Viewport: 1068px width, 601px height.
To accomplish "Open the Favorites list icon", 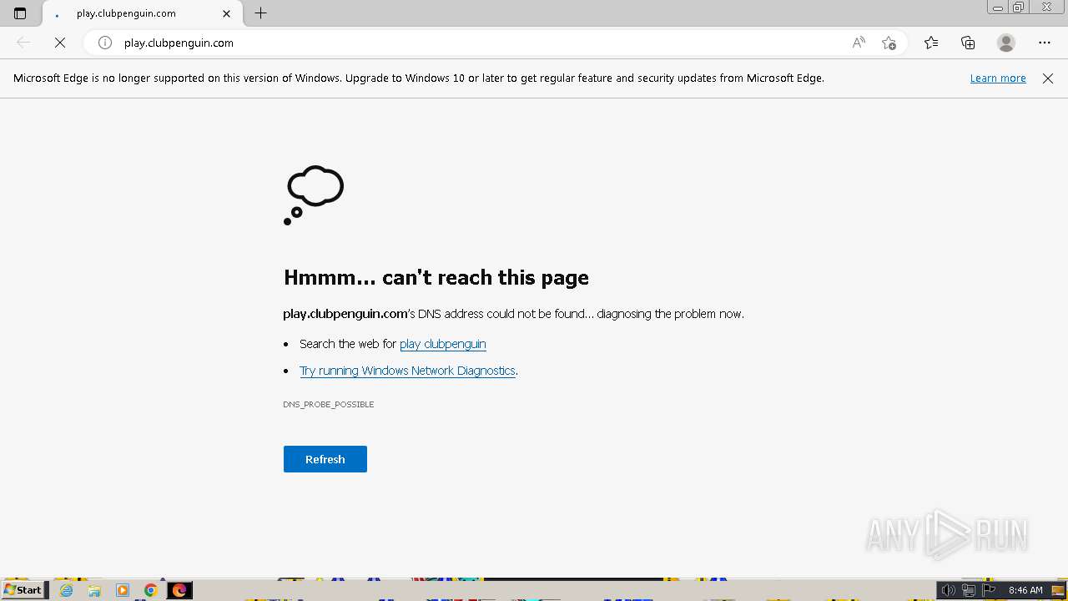I will [931, 43].
